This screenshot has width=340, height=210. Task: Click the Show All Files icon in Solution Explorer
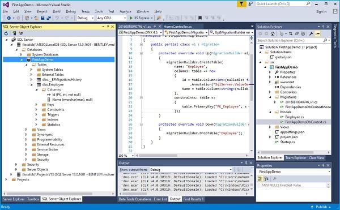[303, 34]
